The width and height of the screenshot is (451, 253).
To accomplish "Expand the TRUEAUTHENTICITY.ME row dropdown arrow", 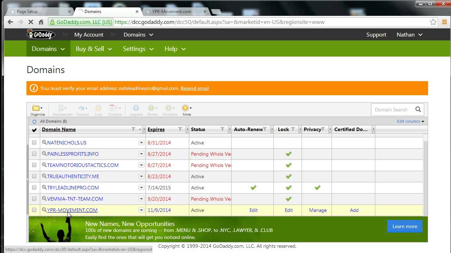I will click(x=141, y=176).
